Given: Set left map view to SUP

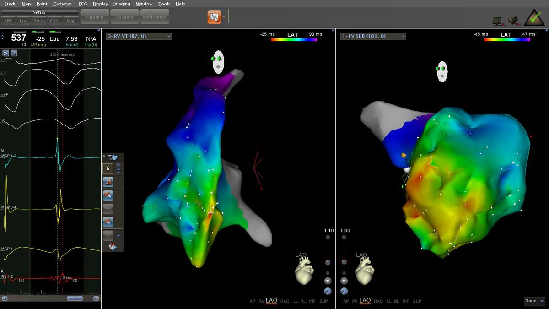Looking at the screenshot, I should 323,301.
